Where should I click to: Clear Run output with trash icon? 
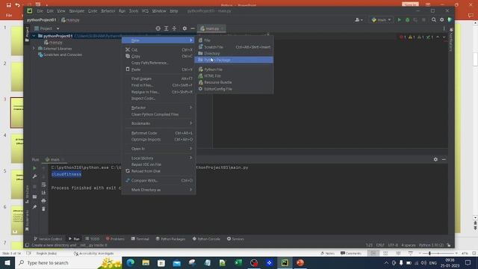[43, 209]
